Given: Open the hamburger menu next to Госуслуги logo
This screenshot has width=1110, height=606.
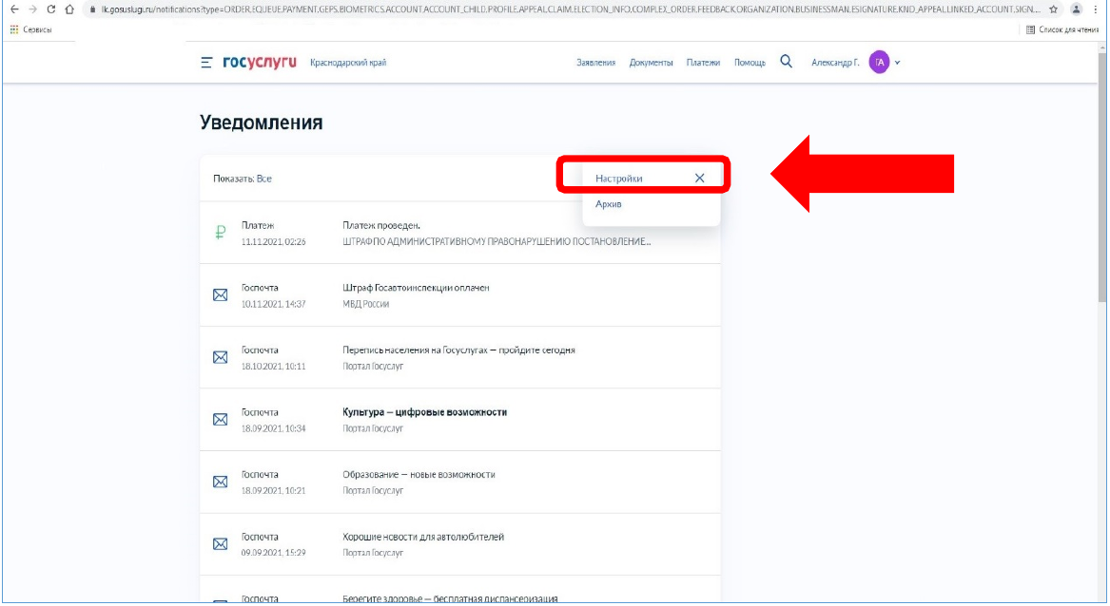Looking at the screenshot, I should click(206, 63).
